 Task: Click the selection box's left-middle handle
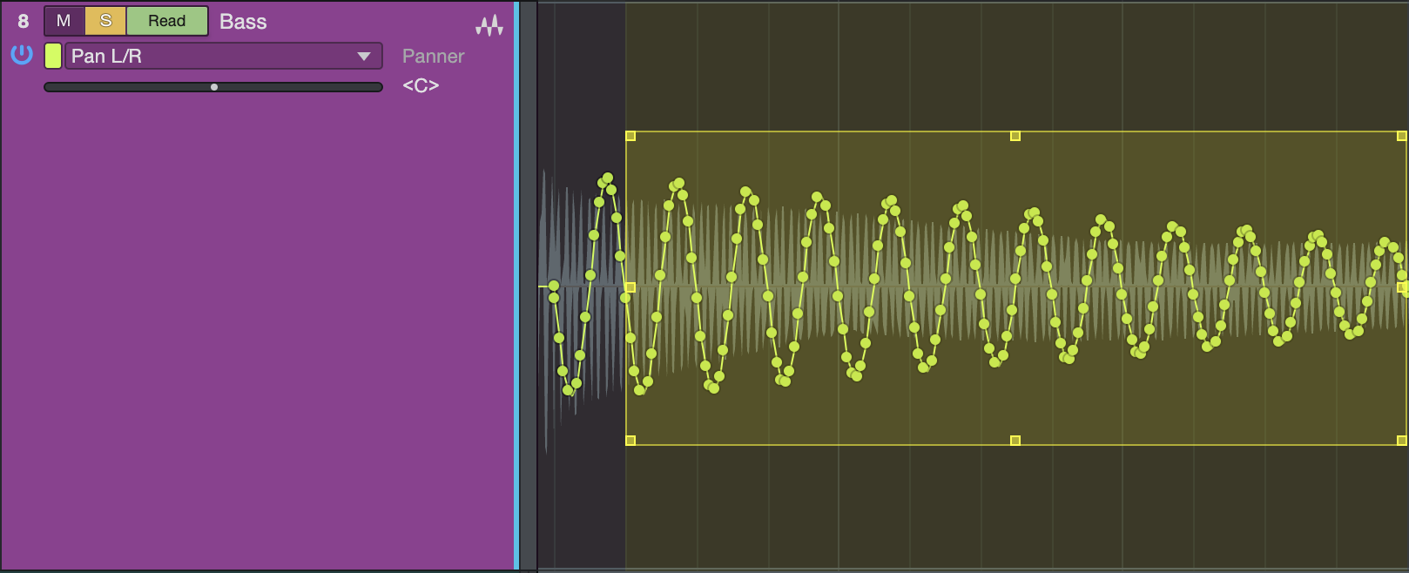630,287
